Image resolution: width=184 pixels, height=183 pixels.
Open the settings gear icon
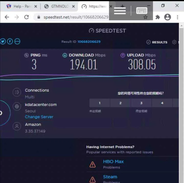pos(174,42)
